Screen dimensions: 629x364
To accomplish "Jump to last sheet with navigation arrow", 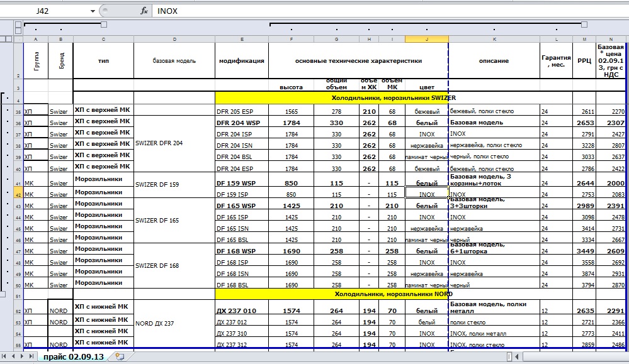I will click(x=31, y=356).
